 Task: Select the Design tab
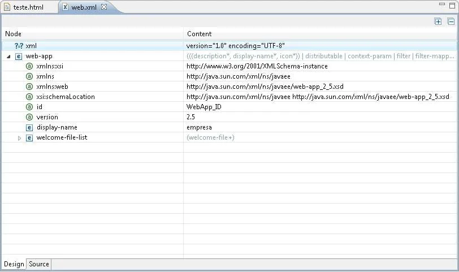point(14,264)
